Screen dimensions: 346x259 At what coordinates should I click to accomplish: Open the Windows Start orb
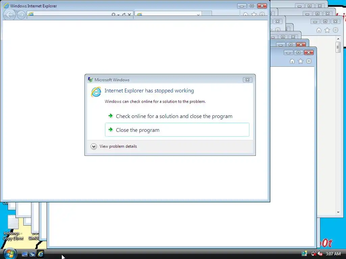tap(10, 254)
